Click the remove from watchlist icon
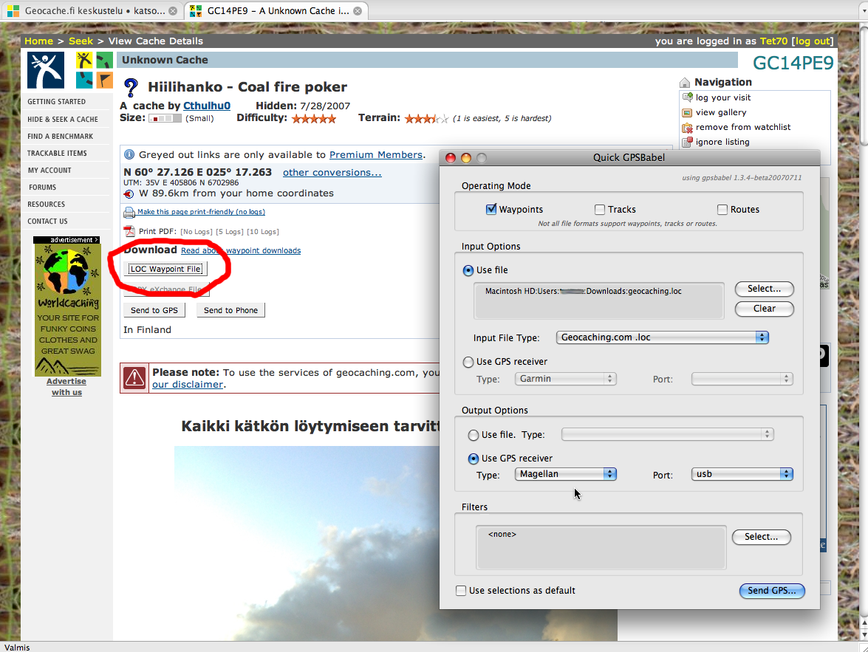 coord(687,127)
